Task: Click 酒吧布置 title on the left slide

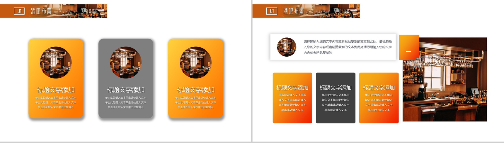Action: coord(41,11)
